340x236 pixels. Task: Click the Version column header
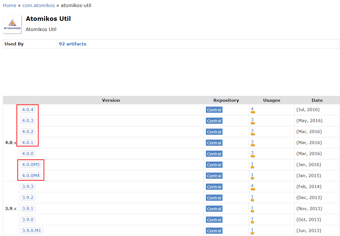(111, 100)
